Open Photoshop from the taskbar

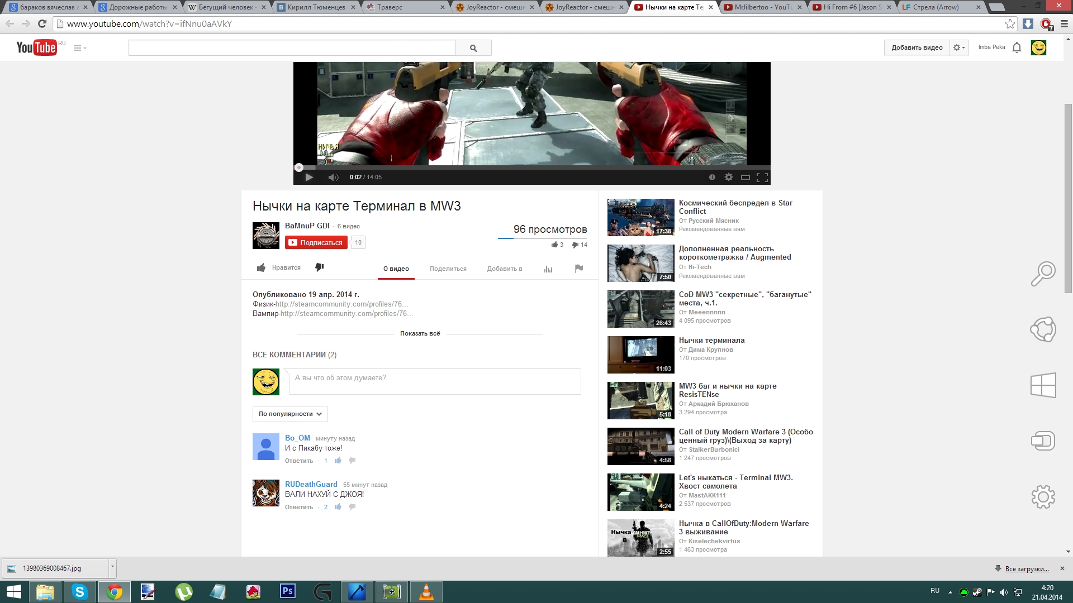click(x=287, y=591)
